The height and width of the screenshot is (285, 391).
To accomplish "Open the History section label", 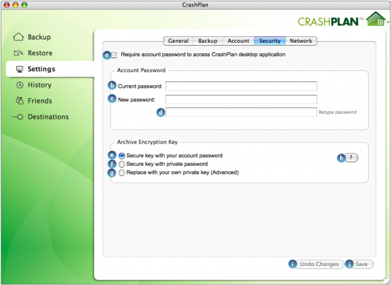I will (x=40, y=85).
